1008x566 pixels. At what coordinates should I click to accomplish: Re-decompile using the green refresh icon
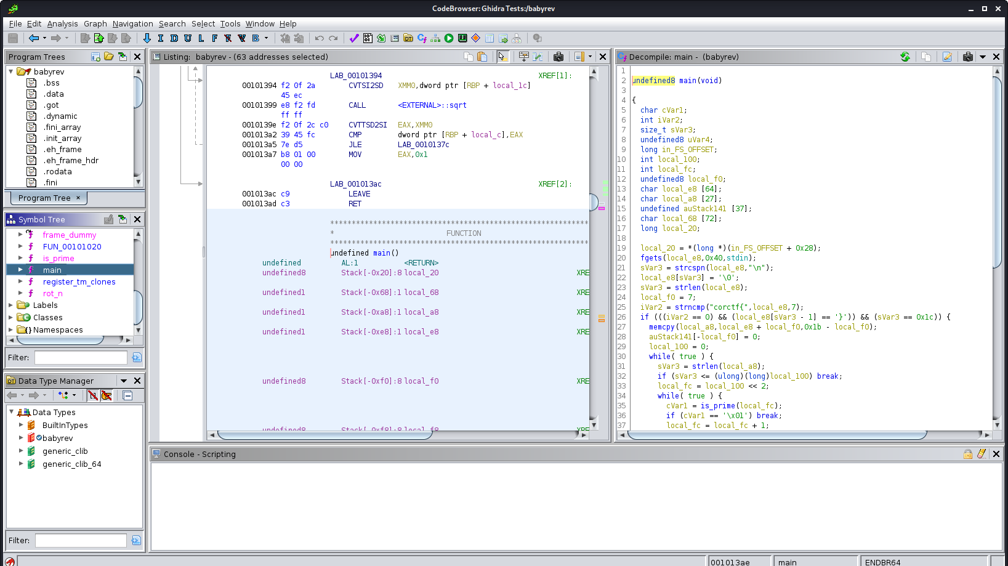click(x=905, y=57)
